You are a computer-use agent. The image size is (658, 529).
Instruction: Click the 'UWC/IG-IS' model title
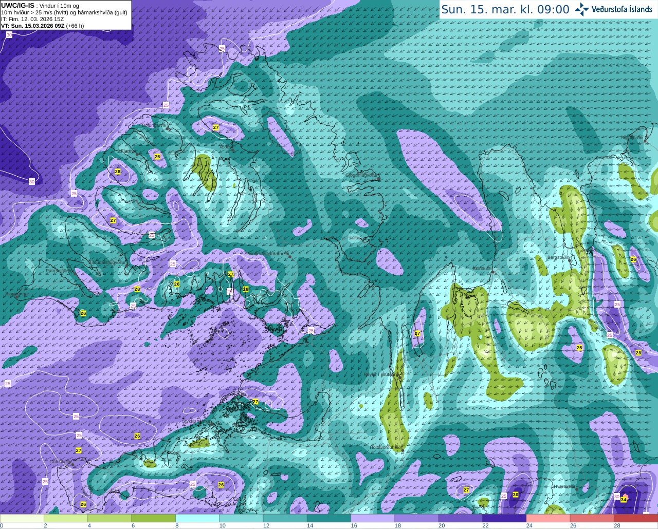pos(17,5)
